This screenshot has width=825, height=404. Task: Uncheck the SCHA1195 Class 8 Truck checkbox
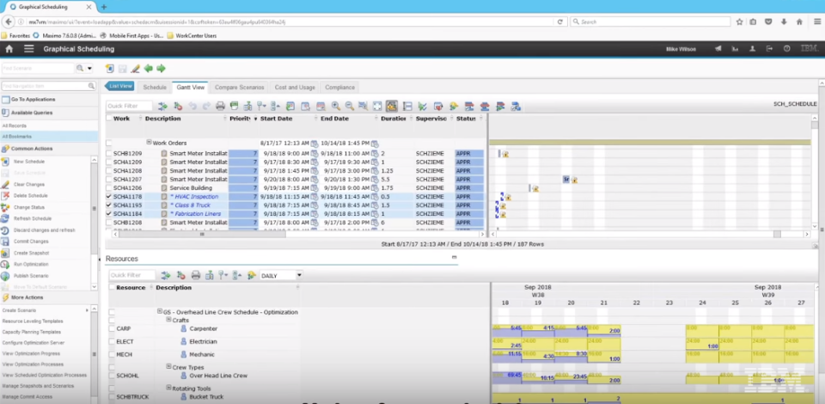pos(109,205)
